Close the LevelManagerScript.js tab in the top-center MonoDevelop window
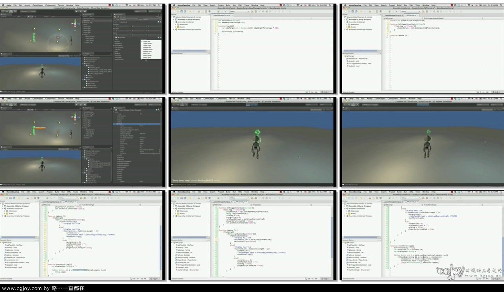 point(232,15)
